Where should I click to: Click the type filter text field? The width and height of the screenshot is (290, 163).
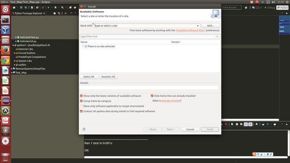150,37
